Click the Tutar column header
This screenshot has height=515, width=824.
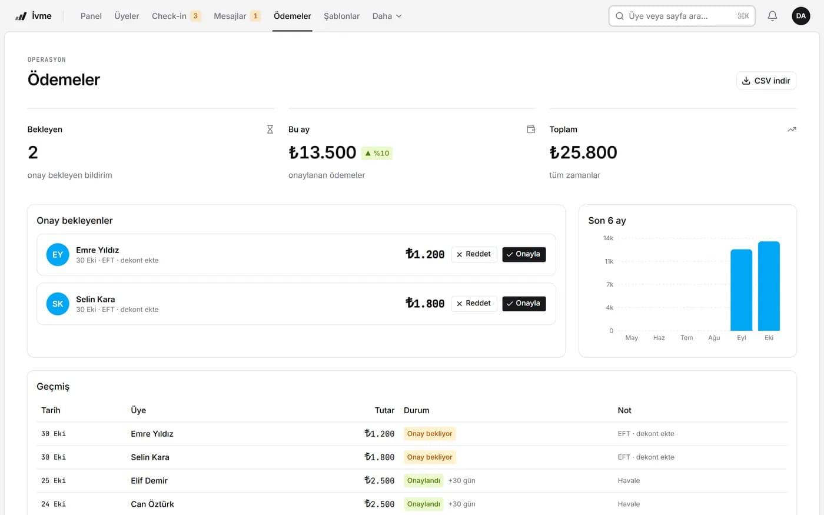[384, 410]
